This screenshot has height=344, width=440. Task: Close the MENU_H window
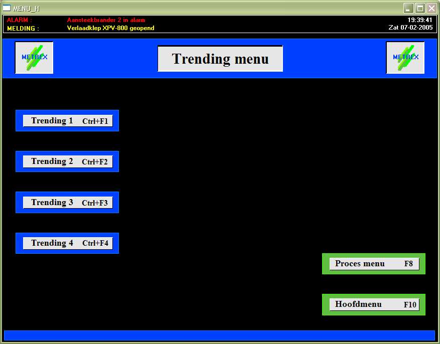pyautogui.click(x=431, y=8)
